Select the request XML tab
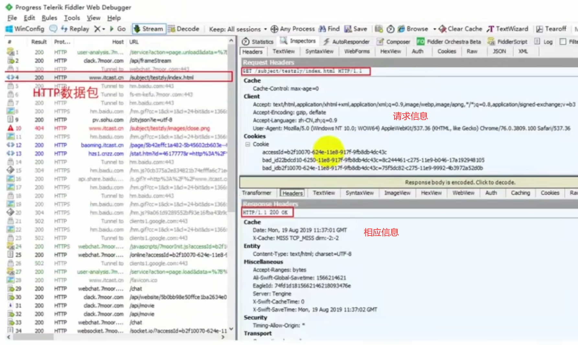The width and height of the screenshot is (578, 345). point(523,51)
